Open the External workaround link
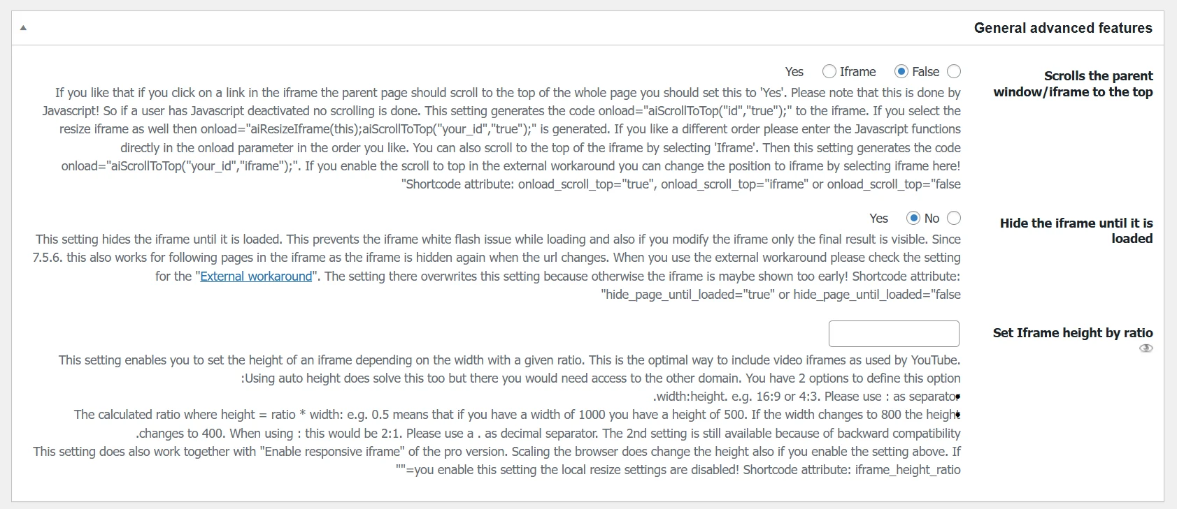Image resolution: width=1177 pixels, height=509 pixels. pyautogui.click(x=256, y=276)
